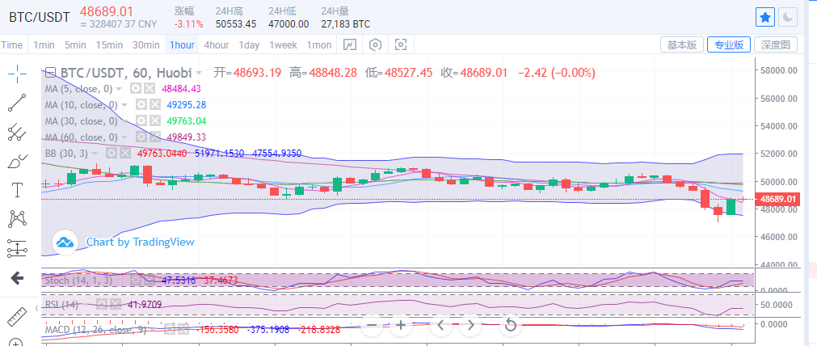817x346 pixels.
Task: Select the text annotation tool
Action: point(18,190)
